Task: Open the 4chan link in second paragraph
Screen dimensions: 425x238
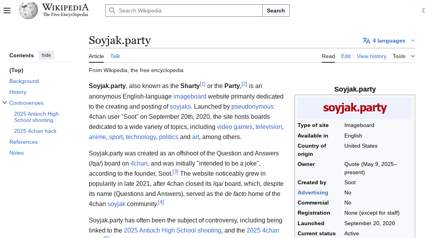Action: click(x=139, y=164)
